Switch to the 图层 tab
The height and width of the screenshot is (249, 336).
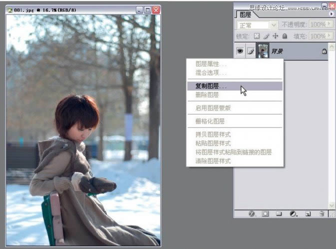[x=246, y=14]
